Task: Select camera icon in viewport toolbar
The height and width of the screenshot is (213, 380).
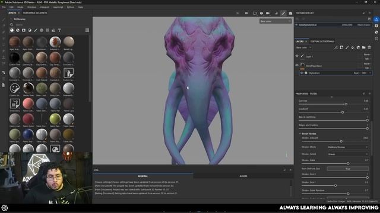Action: click(x=290, y=13)
